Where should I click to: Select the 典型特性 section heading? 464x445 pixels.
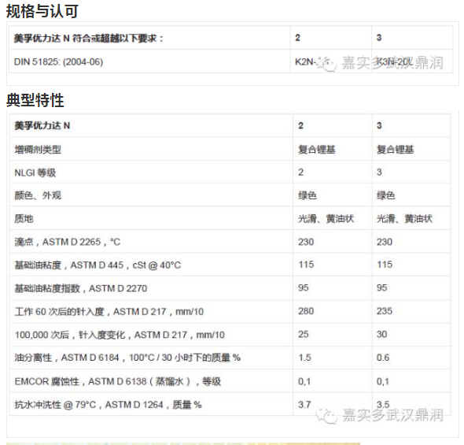[x=35, y=100]
